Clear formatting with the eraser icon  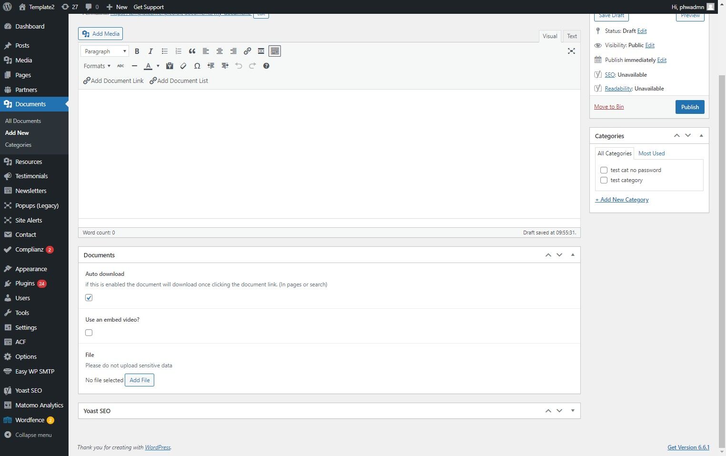click(183, 66)
